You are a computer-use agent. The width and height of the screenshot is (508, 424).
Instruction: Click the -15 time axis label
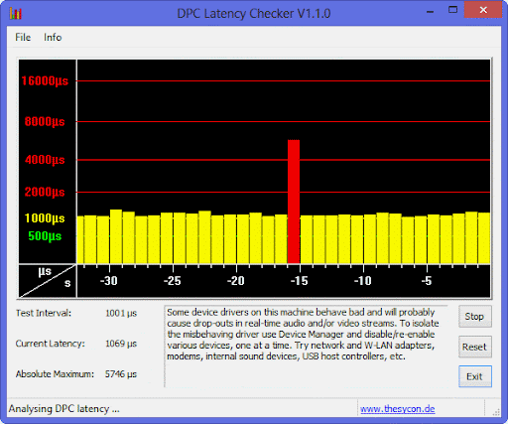299,281
